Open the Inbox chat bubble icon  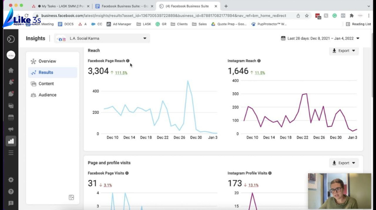click(11, 94)
